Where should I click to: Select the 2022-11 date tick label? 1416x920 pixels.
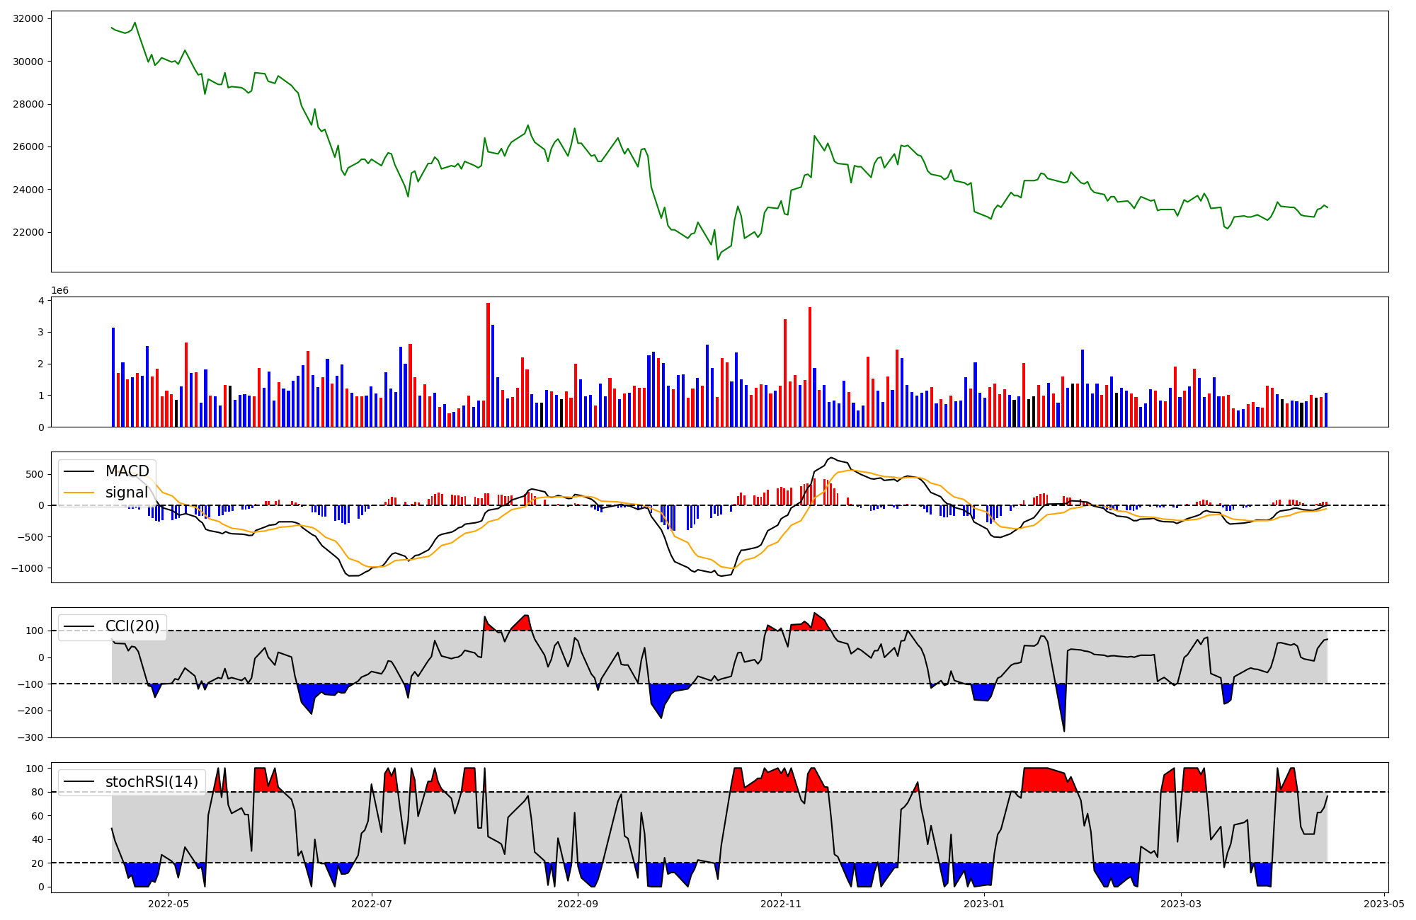point(781,904)
